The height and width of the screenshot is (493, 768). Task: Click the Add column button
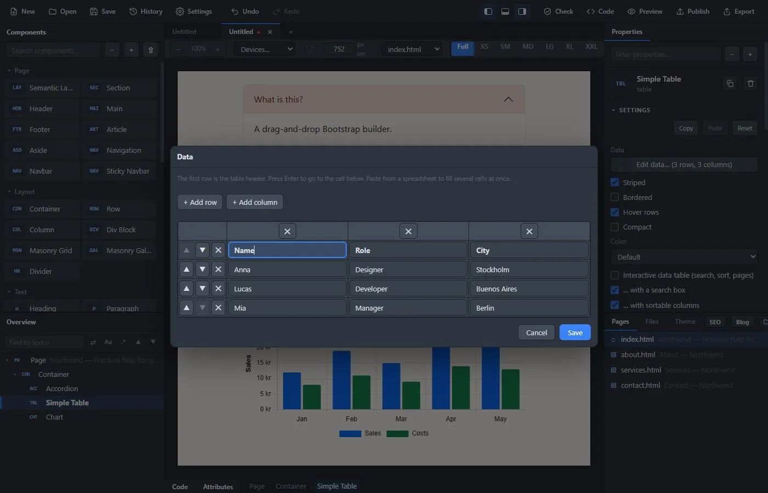pyautogui.click(x=255, y=202)
